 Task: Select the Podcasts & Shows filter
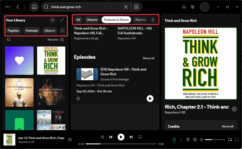(x=116, y=20)
